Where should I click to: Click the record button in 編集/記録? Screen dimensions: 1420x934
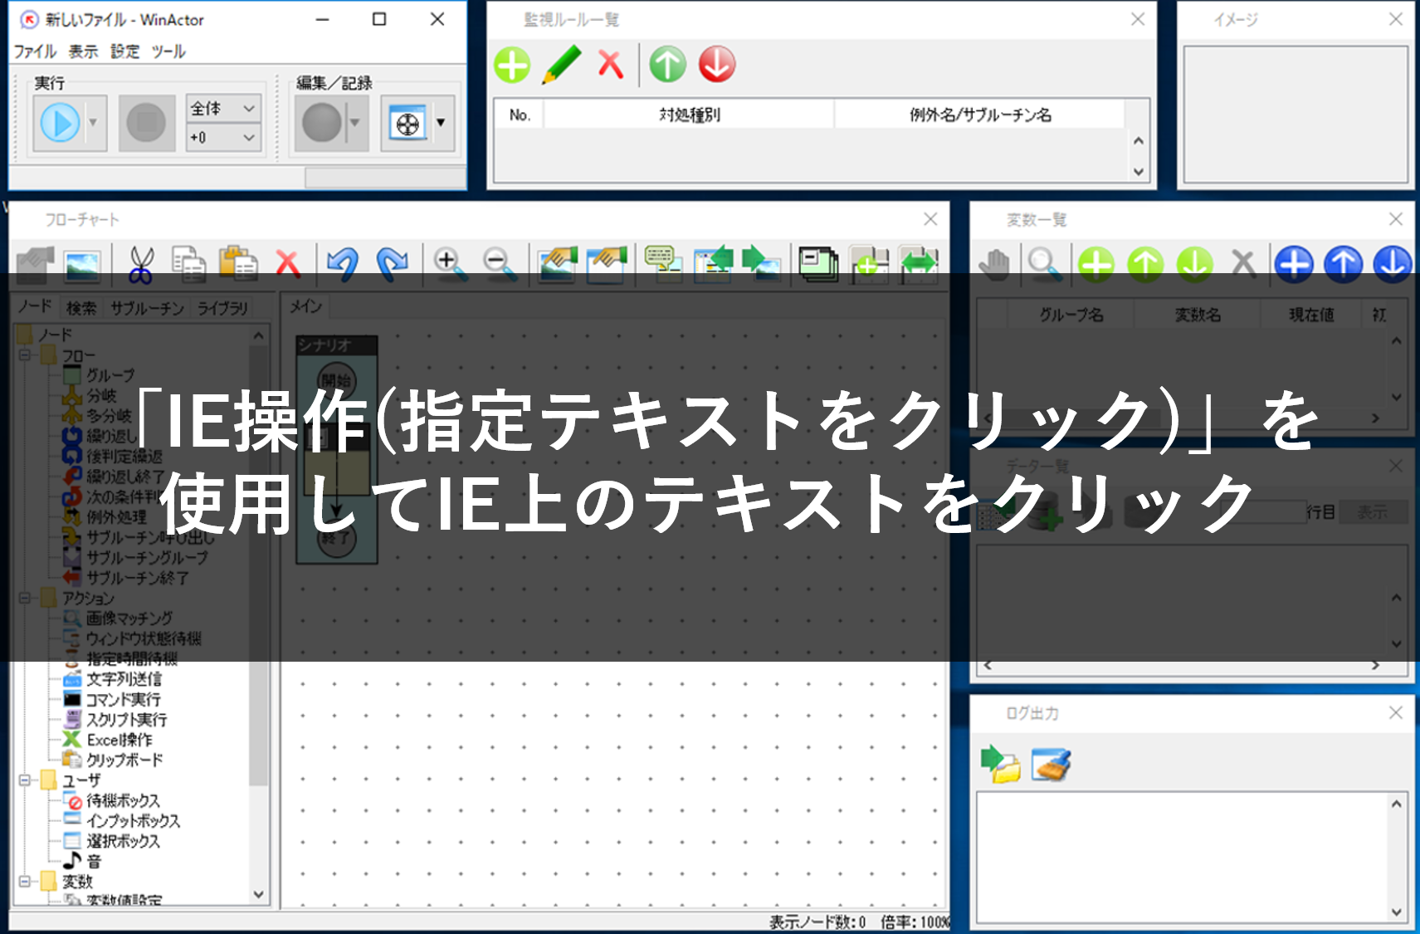click(322, 123)
